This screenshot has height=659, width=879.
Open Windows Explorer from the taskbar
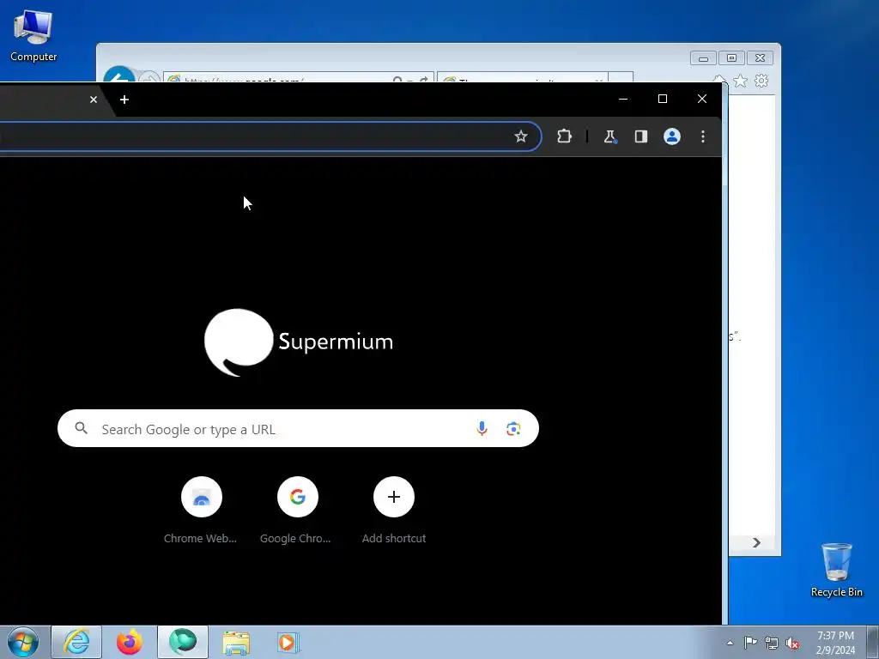tap(236, 642)
